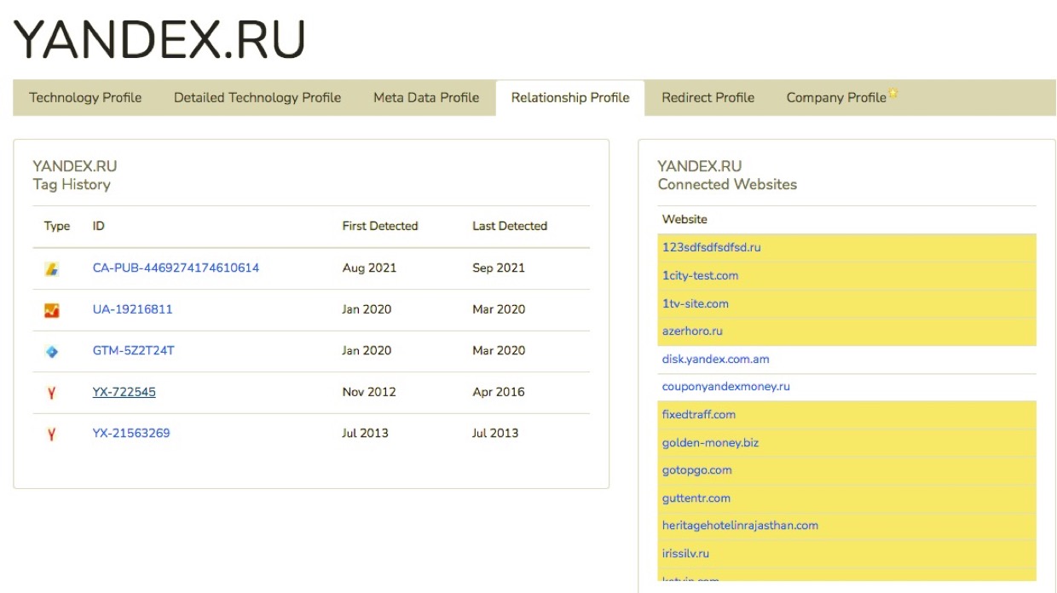This screenshot has height=593, width=1057.
Task: Visit connected site golden-money.biz
Action: pyautogui.click(x=710, y=443)
